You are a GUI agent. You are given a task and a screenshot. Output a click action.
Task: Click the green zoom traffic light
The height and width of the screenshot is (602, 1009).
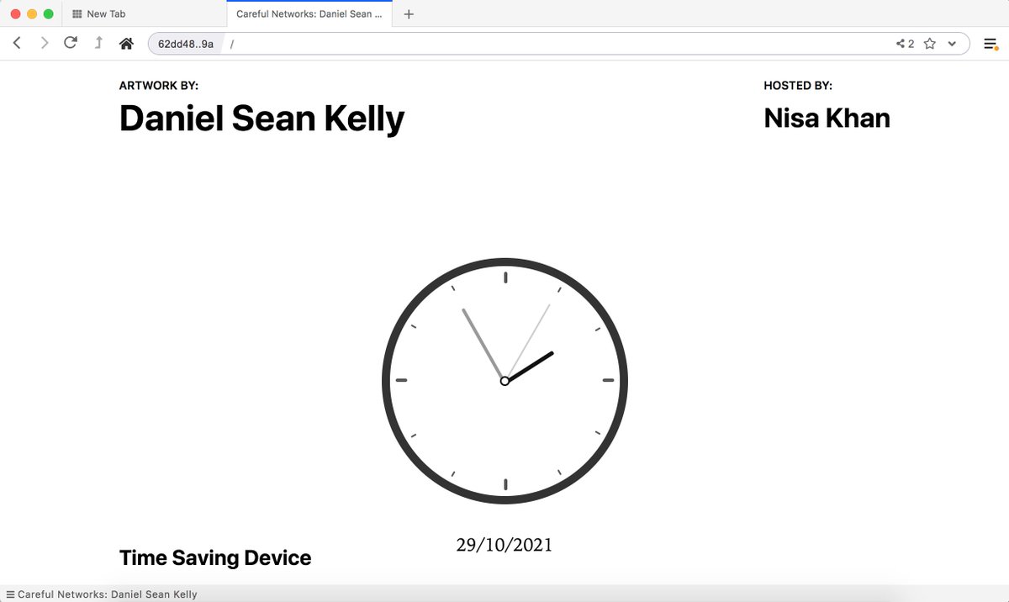pos(46,13)
